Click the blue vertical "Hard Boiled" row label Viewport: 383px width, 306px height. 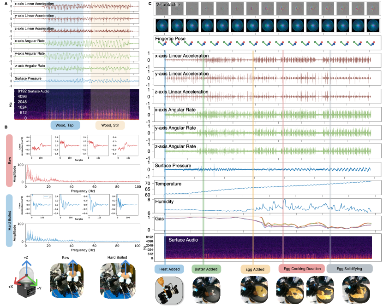click(x=9, y=221)
